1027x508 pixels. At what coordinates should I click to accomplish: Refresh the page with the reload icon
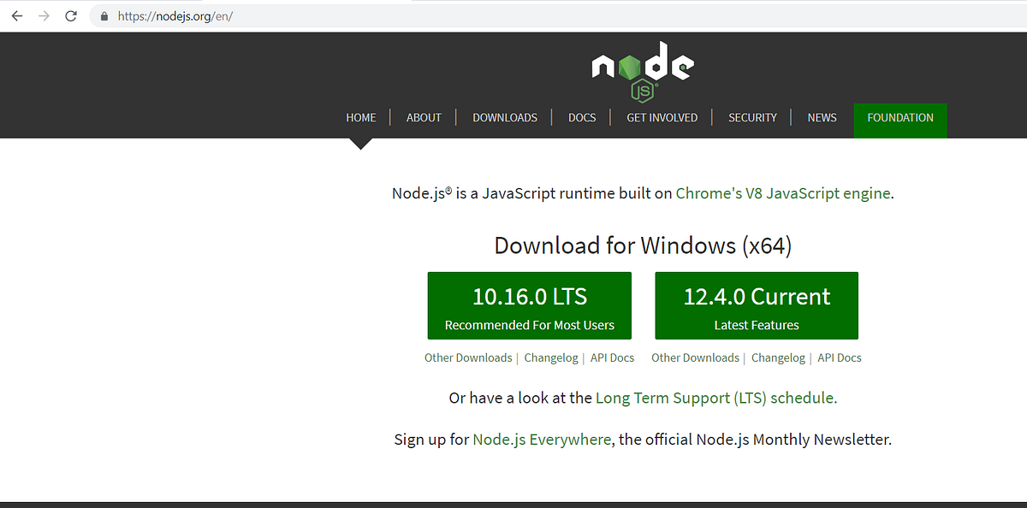[71, 15]
